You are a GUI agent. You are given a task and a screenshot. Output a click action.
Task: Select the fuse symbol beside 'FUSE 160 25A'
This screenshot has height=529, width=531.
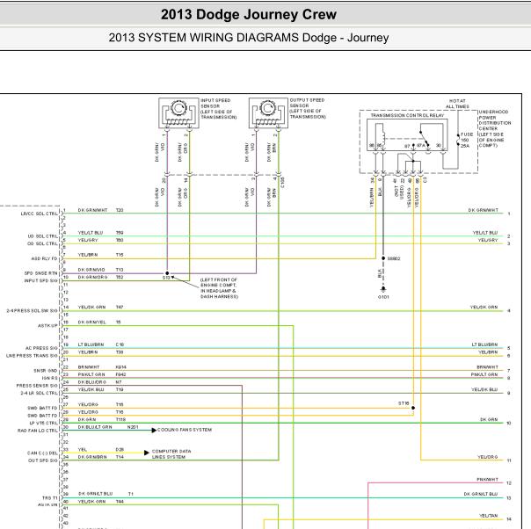click(458, 140)
